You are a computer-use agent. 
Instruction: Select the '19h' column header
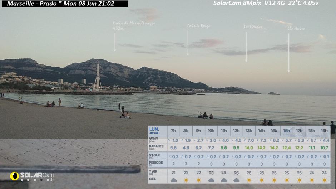click(x=324, y=131)
